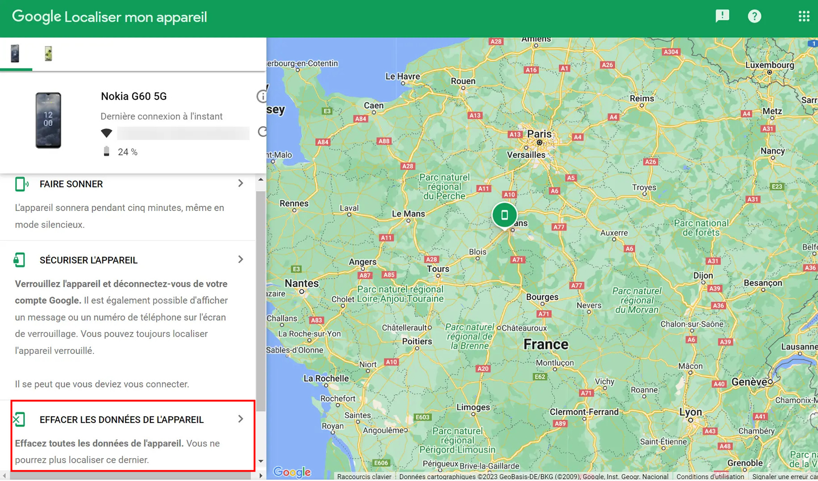Click Dernière connexion à l'instant text
The height and width of the screenshot is (481, 818).
pos(161,116)
